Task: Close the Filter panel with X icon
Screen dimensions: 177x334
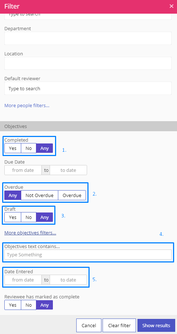Action: [172, 6]
